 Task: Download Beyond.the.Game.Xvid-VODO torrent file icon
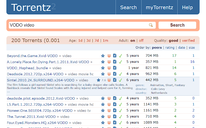tap(115, 56)
